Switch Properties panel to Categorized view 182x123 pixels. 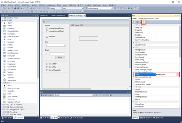134,22
